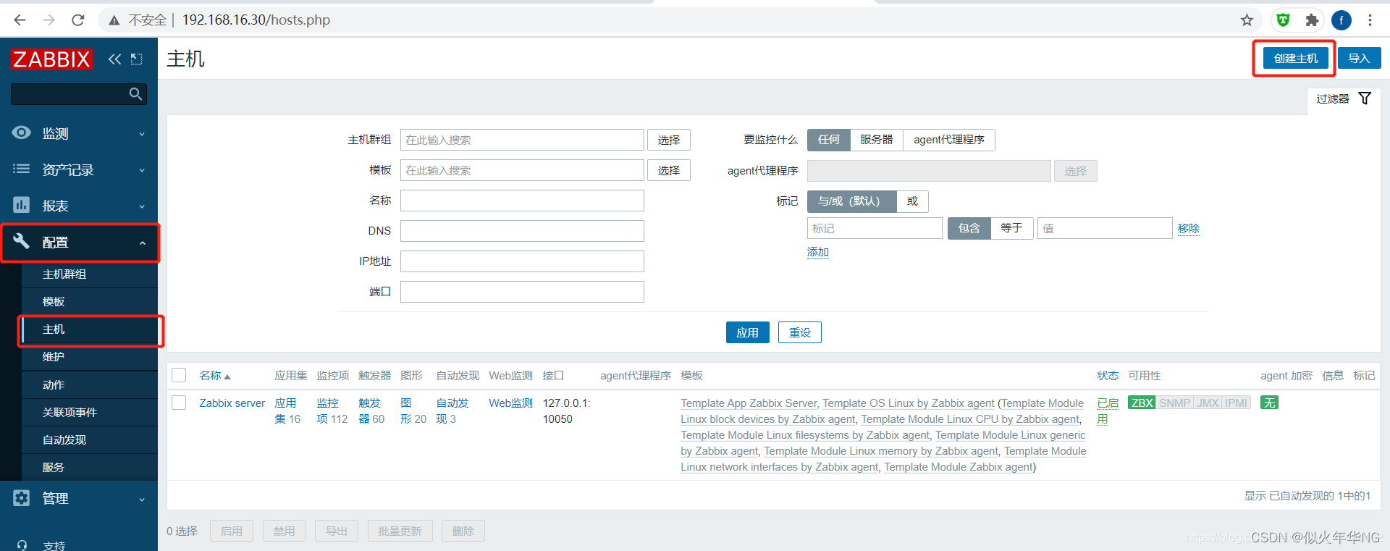Reload the page with the refresh icon
1390x551 pixels.
click(x=78, y=20)
